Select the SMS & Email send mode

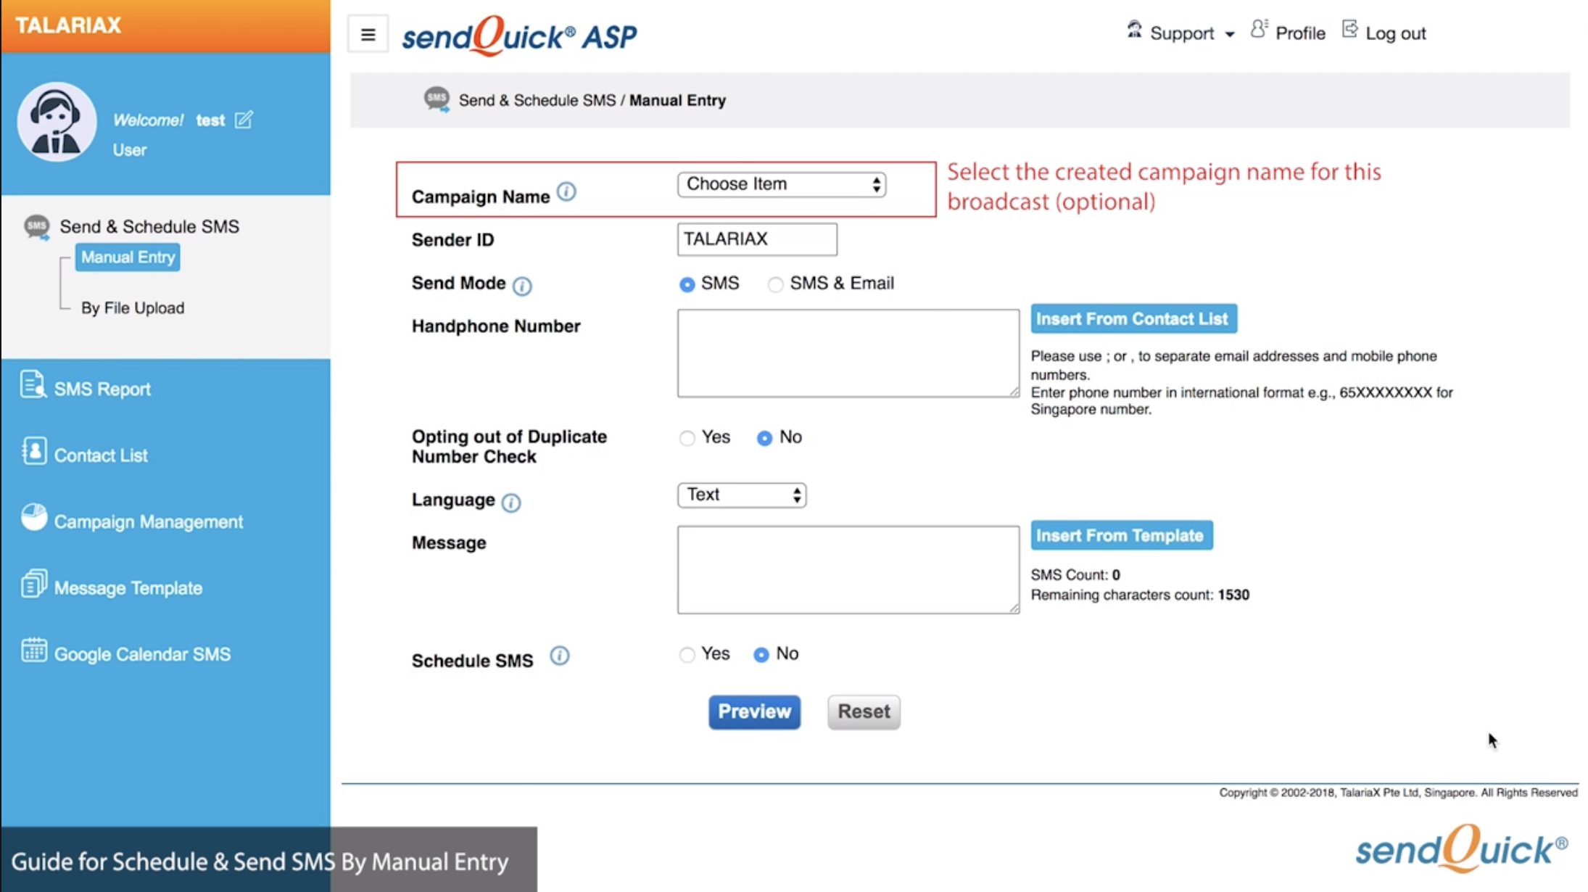pos(775,284)
